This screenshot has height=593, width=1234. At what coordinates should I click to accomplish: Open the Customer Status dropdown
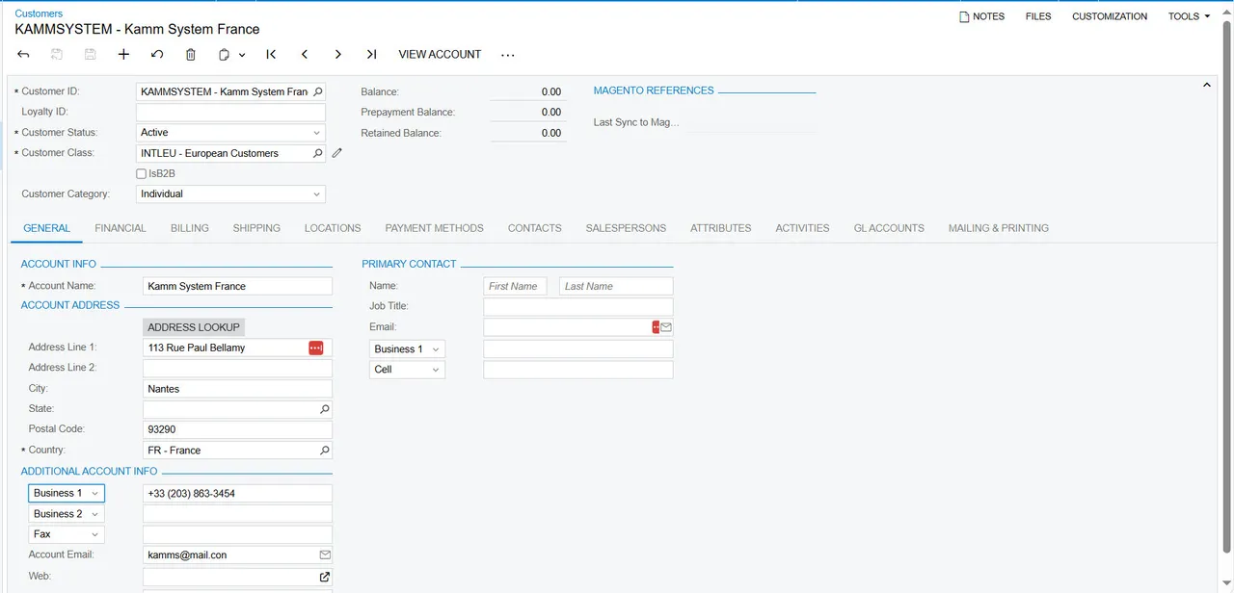[317, 133]
